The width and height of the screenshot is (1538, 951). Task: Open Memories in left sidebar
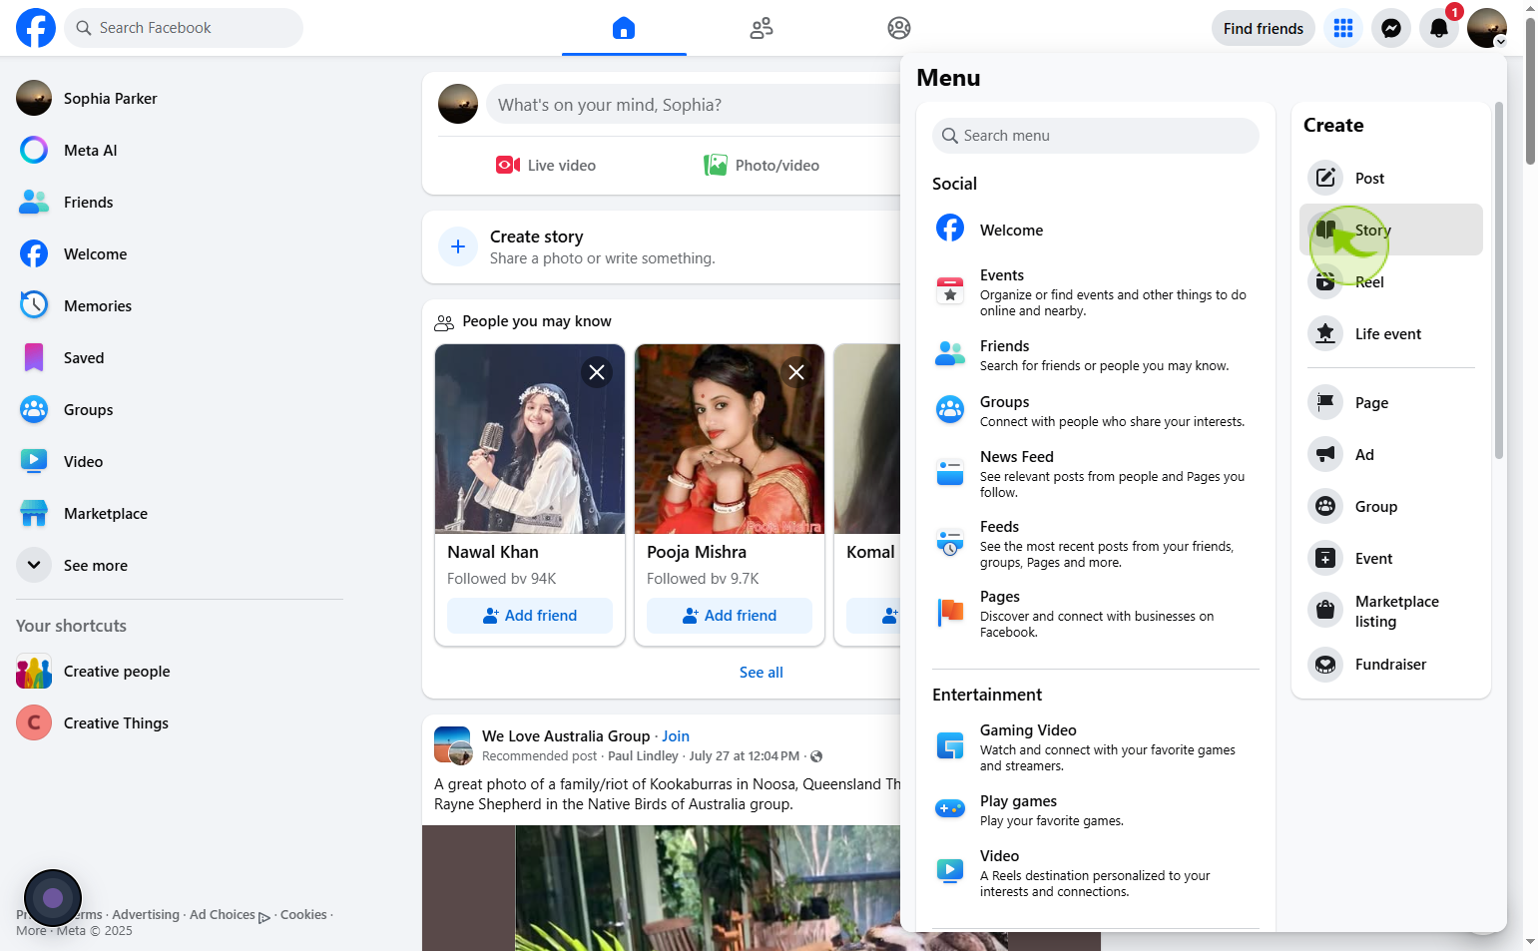180,306
